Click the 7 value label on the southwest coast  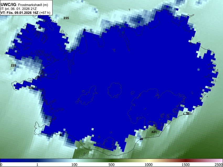point(46,118)
